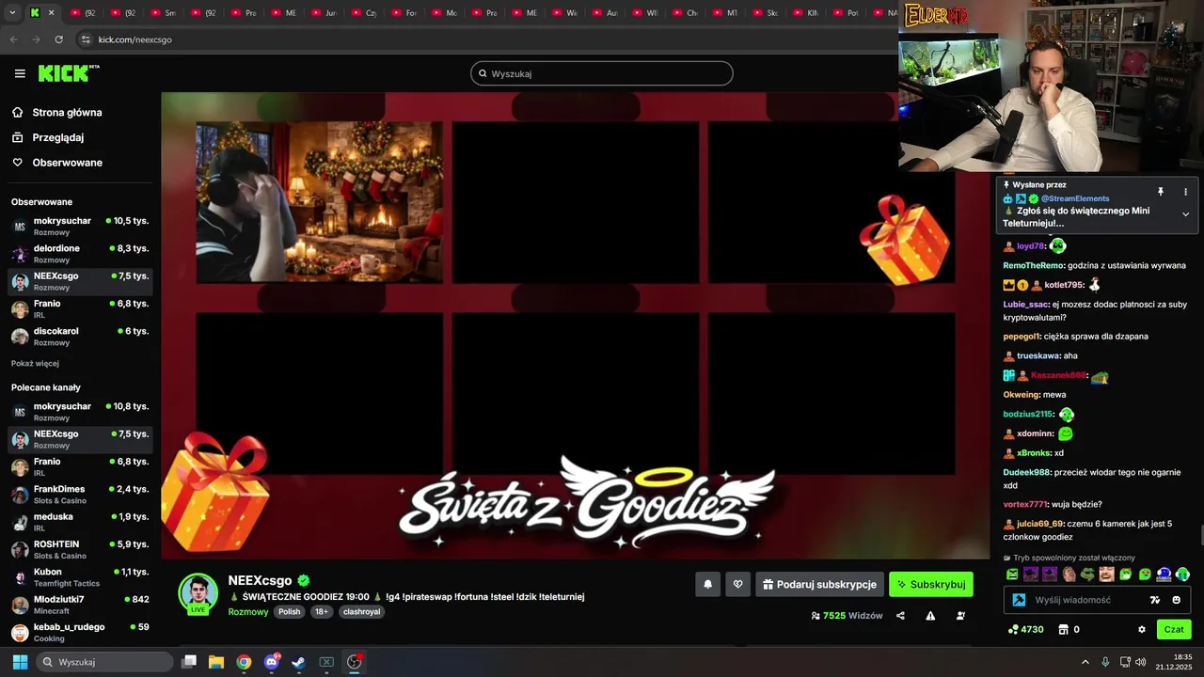Open delordione in followed channels

(x=80, y=254)
